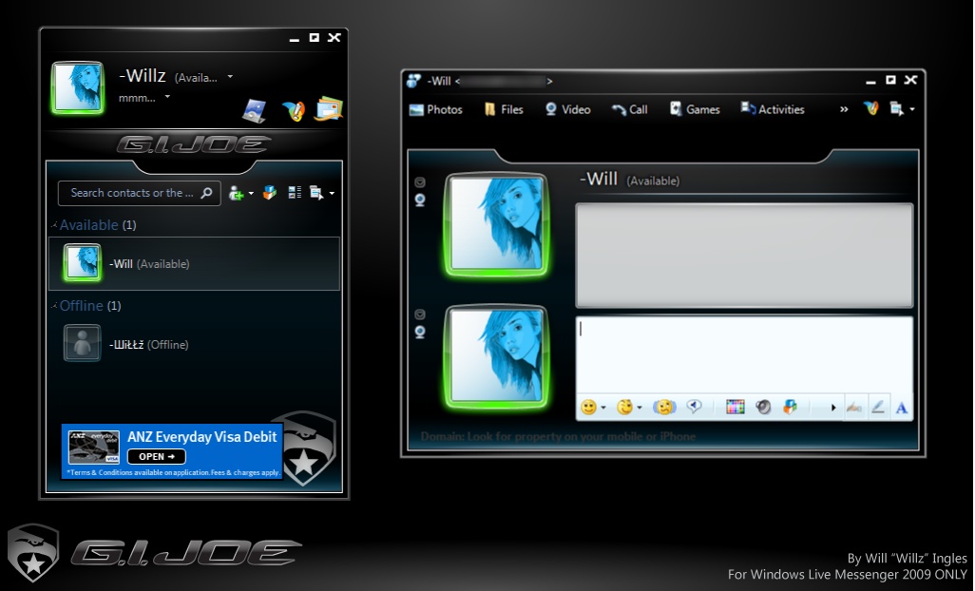Click the grey avatar of the offline contact
Image resolution: width=975 pixels, height=591 pixels.
click(82, 343)
